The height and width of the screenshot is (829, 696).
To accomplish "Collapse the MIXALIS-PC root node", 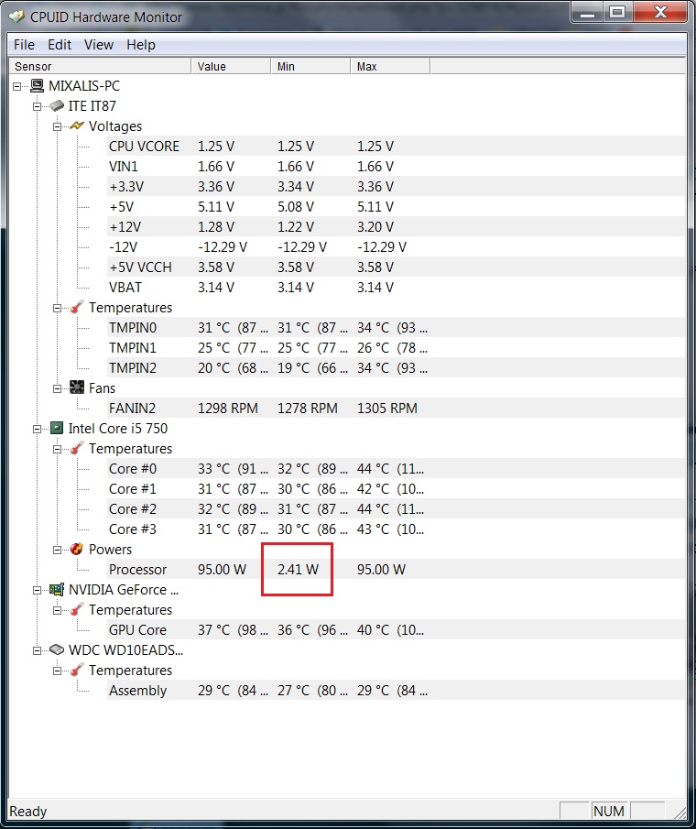I will [16, 86].
